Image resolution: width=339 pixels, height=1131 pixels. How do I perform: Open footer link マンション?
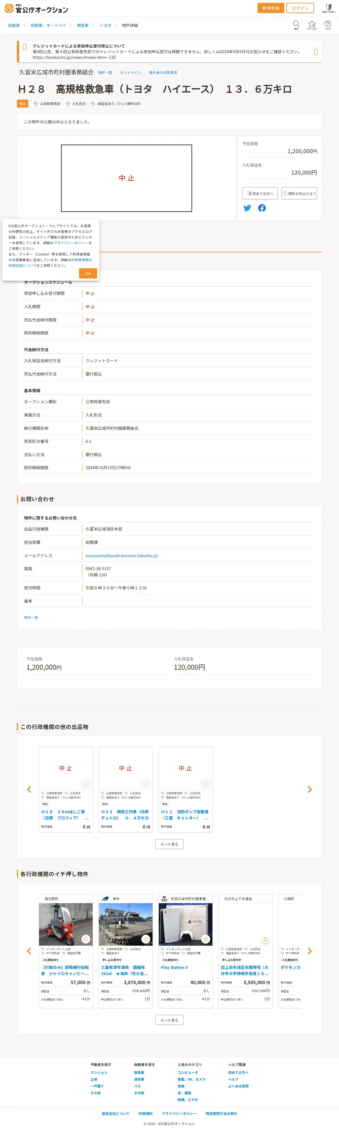pyautogui.click(x=99, y=1073)
